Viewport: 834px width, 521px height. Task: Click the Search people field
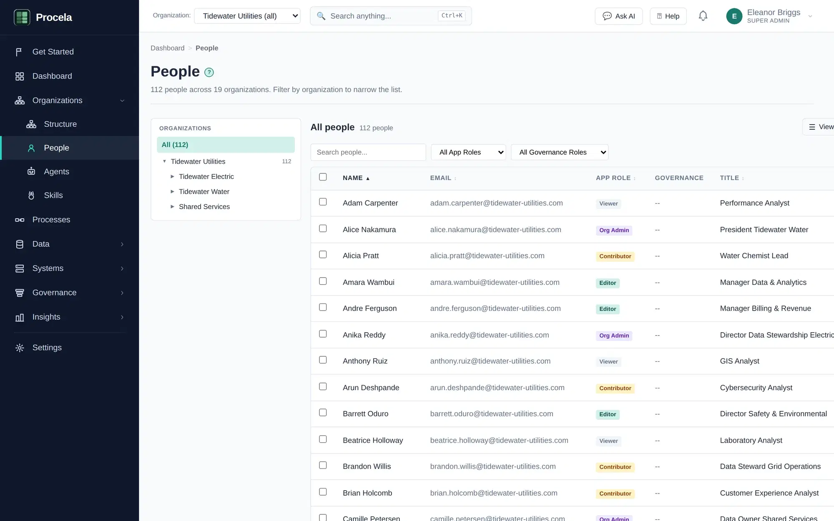368,152
